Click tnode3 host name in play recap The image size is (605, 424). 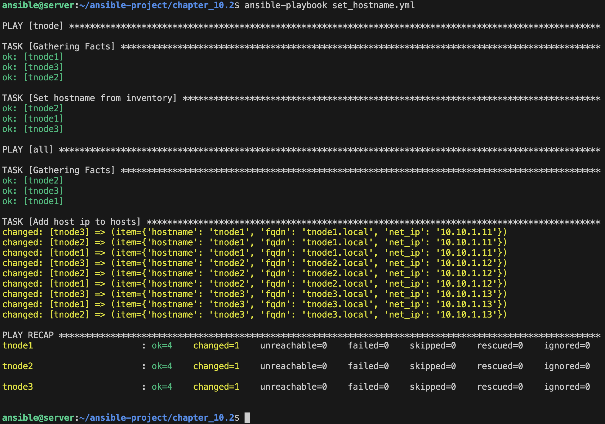pos(18,387)
